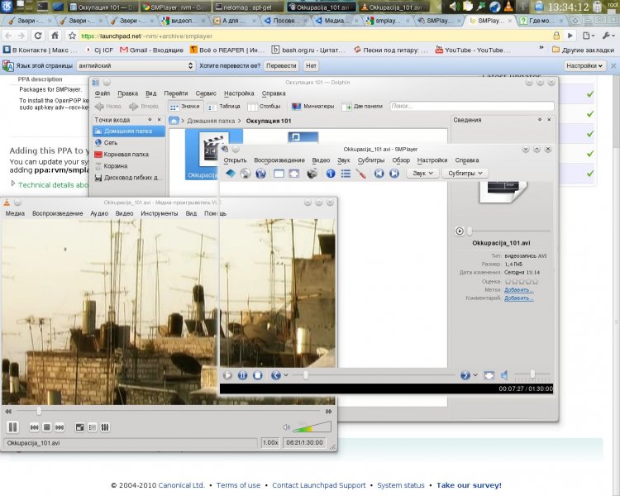The height and width of the screenshot is (496, 620).
Task: Mute VLC with speaker icon
Action: pyautogui.click(x=286, y=427)
